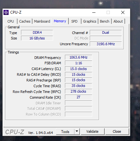Switch to the Graphics tab
140x141 pixels.
pyautogui.click(x=90, y=21)
